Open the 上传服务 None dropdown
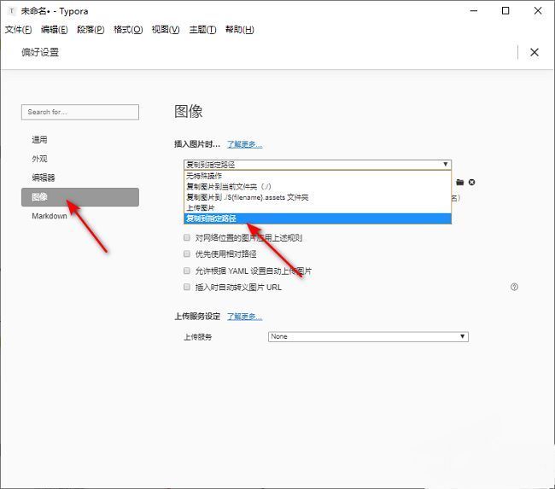 (368, 337)
